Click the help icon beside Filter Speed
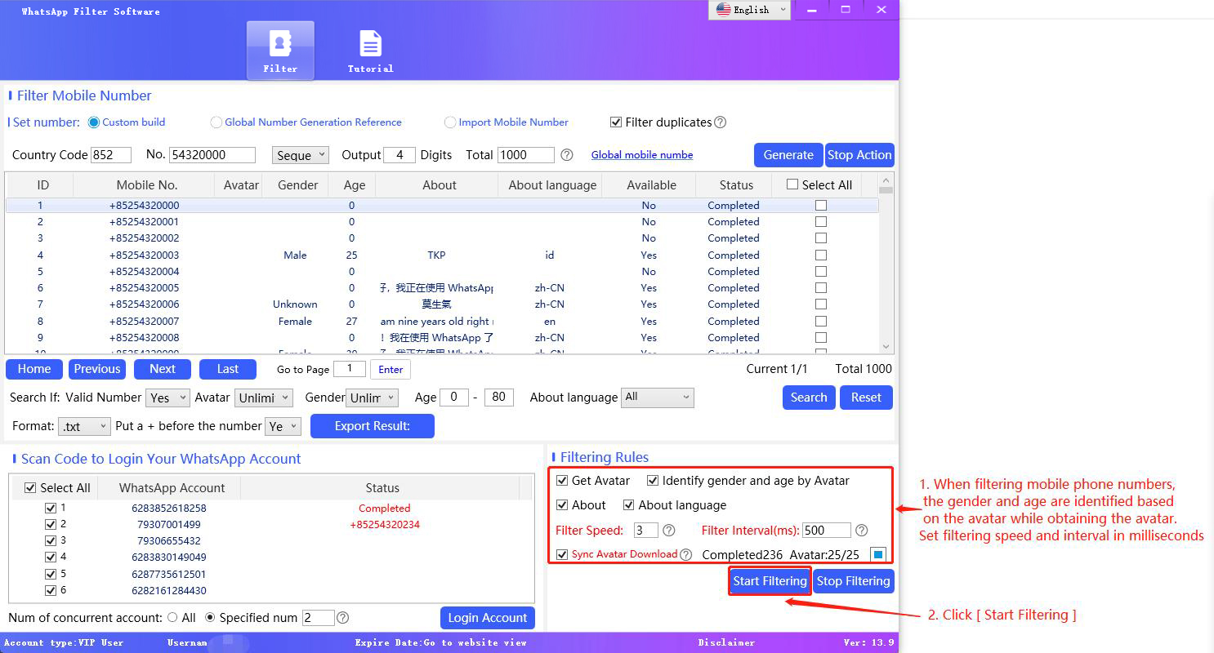This screenshot has height=653, width=1214. coord(669,531)
